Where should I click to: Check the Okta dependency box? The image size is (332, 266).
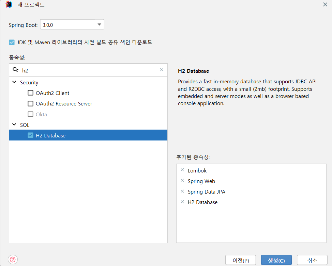(x=30, y=114)
